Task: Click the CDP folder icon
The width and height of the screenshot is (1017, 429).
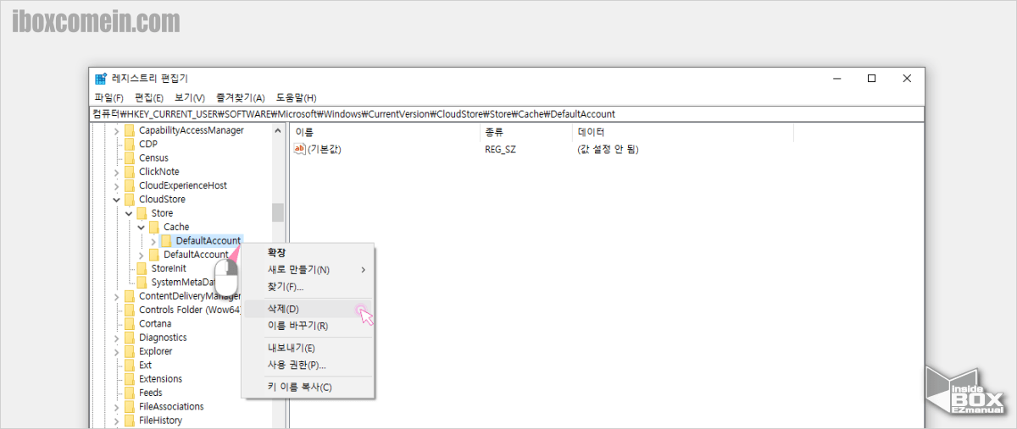Action: coord(130,144)
